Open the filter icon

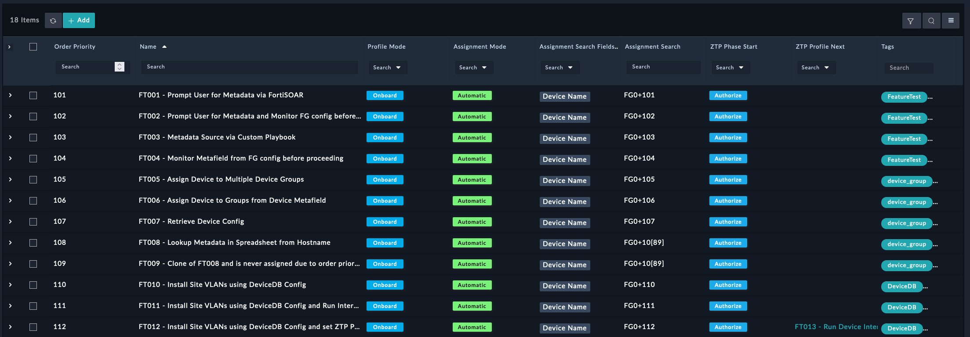pos(911,21)
